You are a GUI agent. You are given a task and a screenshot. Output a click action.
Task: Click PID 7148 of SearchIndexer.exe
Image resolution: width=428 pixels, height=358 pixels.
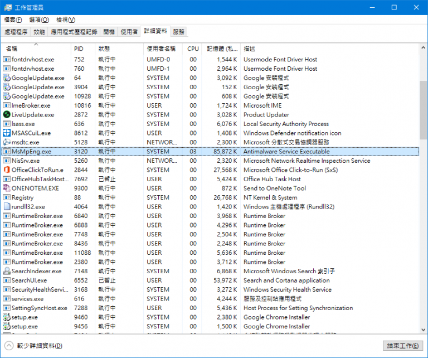pyautogui.click(x=81, y=271)
